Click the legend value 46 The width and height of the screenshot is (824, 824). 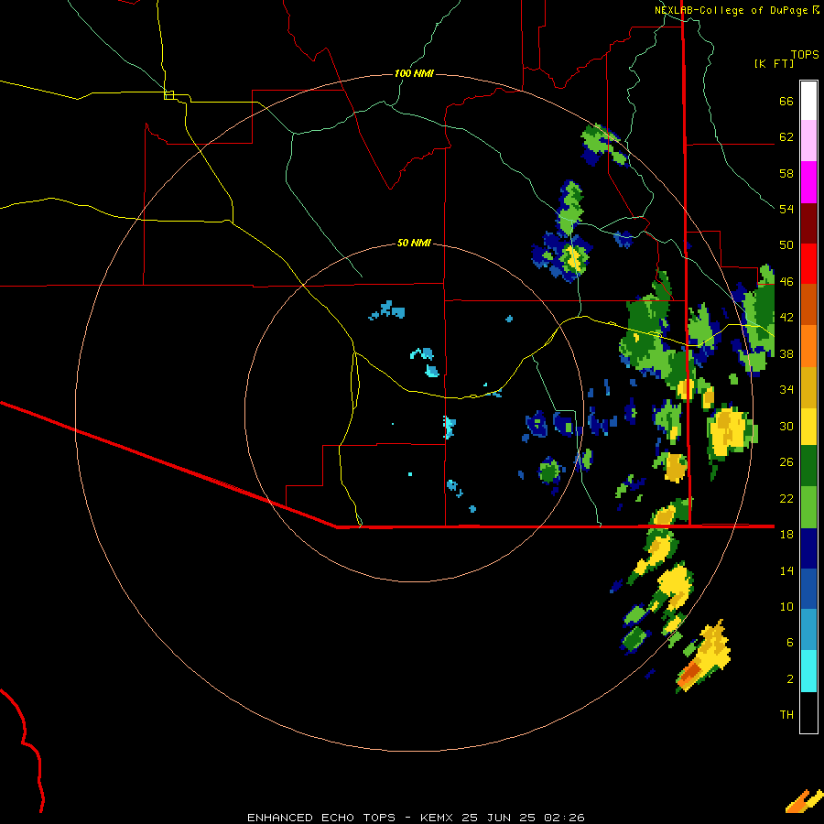coord(786,282)
